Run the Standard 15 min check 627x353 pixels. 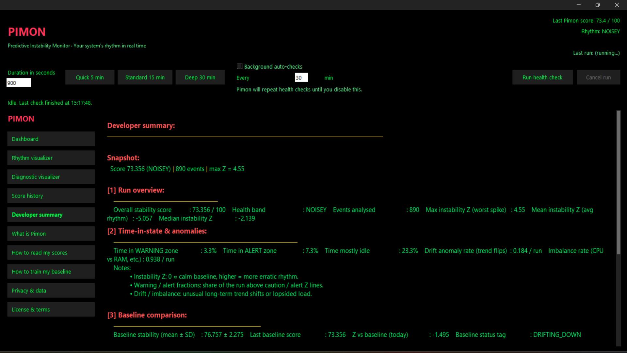coord(145,77)
